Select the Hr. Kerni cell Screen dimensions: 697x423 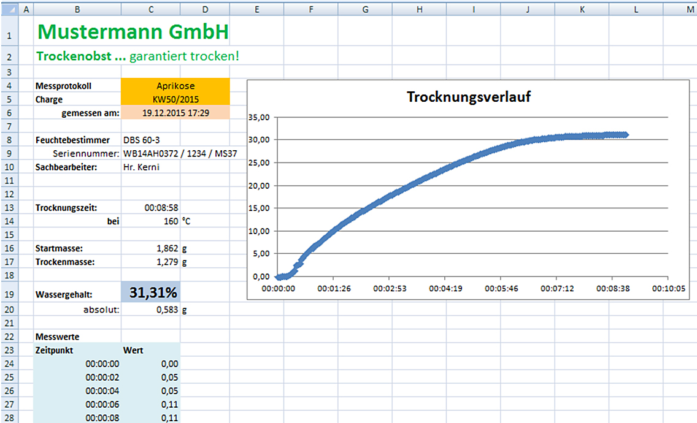[141, 167]
